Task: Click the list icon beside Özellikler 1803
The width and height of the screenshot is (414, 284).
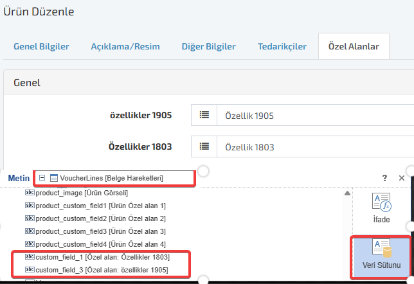Action: [x=204, y=147]
